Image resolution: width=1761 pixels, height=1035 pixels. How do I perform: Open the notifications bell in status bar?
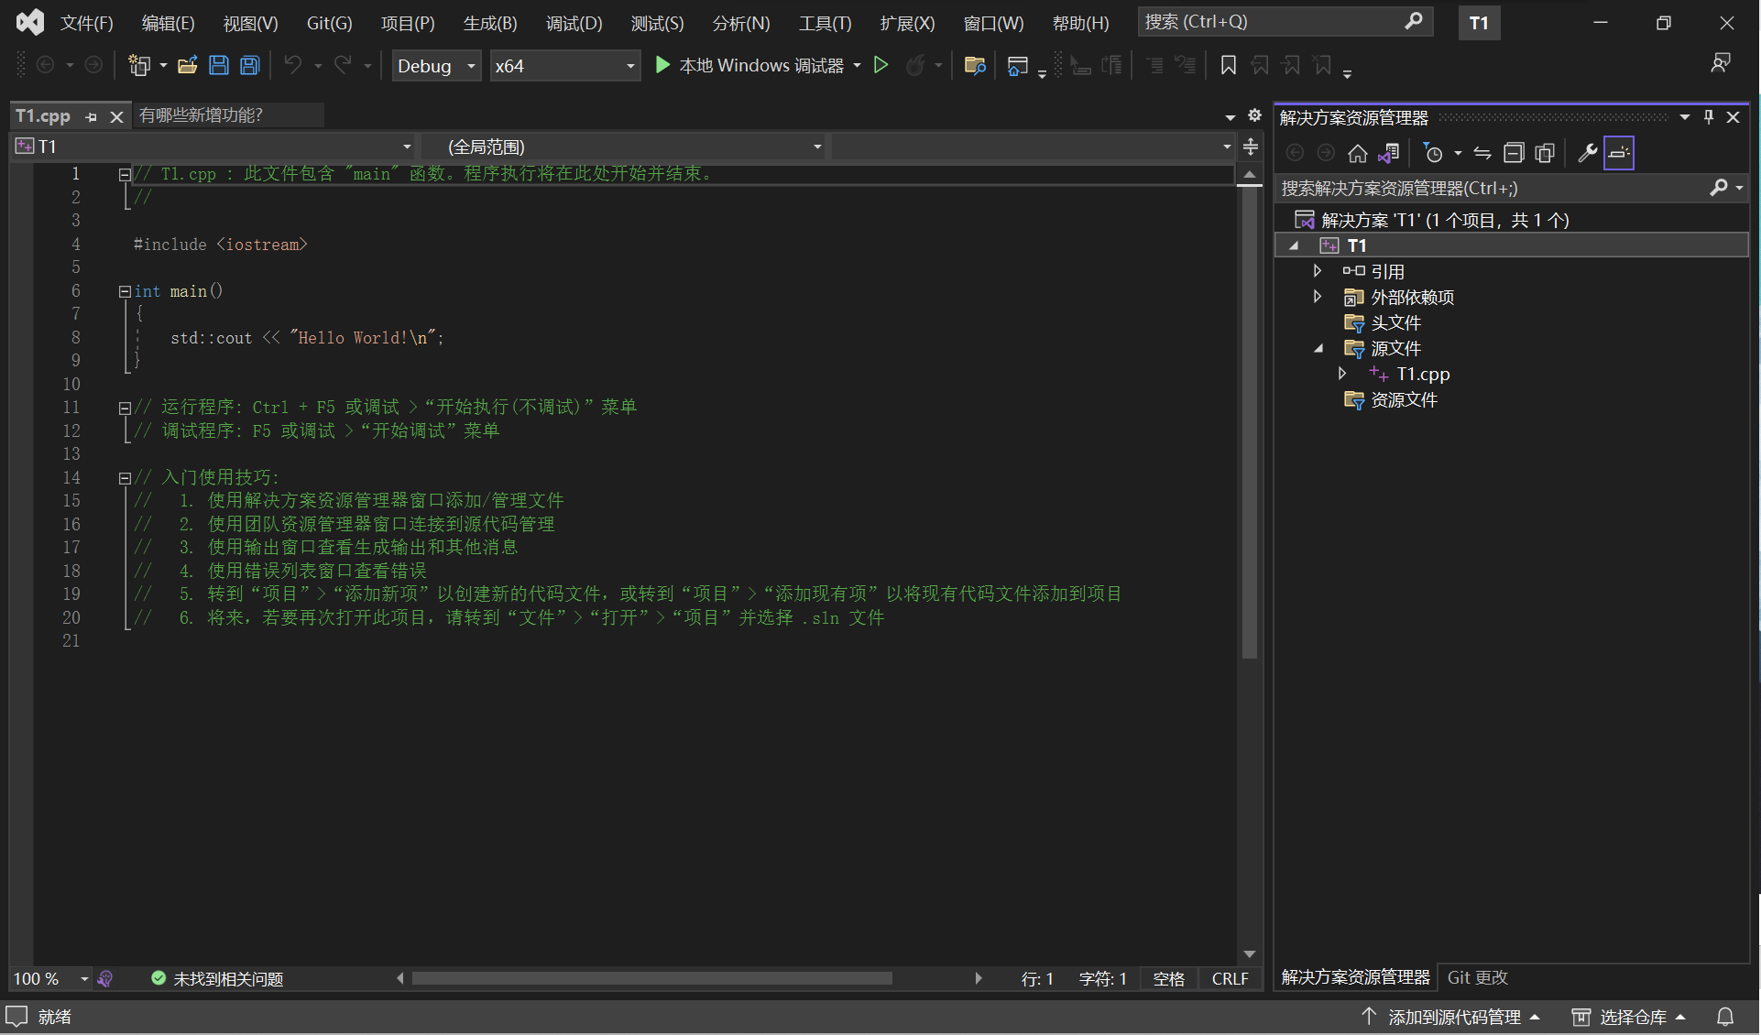click(x=1725, y=1017)
